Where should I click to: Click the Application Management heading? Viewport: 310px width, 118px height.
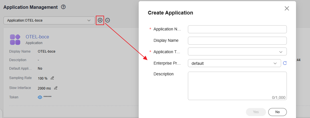point(31,7)
